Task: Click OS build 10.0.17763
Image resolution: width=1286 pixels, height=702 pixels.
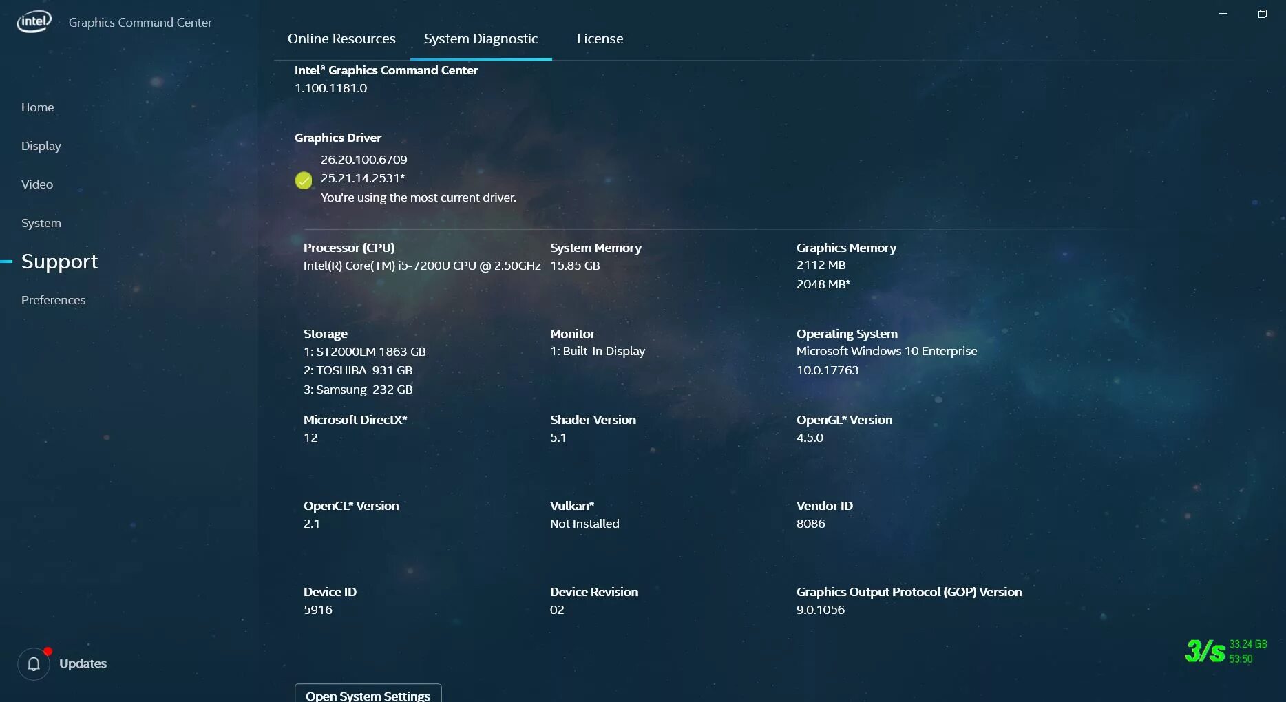Action: 828,370
